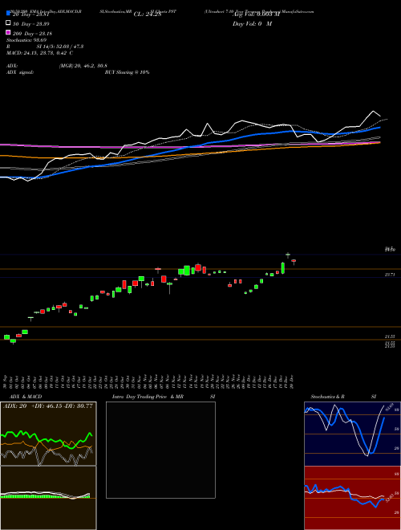401x530 pixels.
Task: Click the 'Stochastics & R' panel title
Action: (x=328, y=397)
